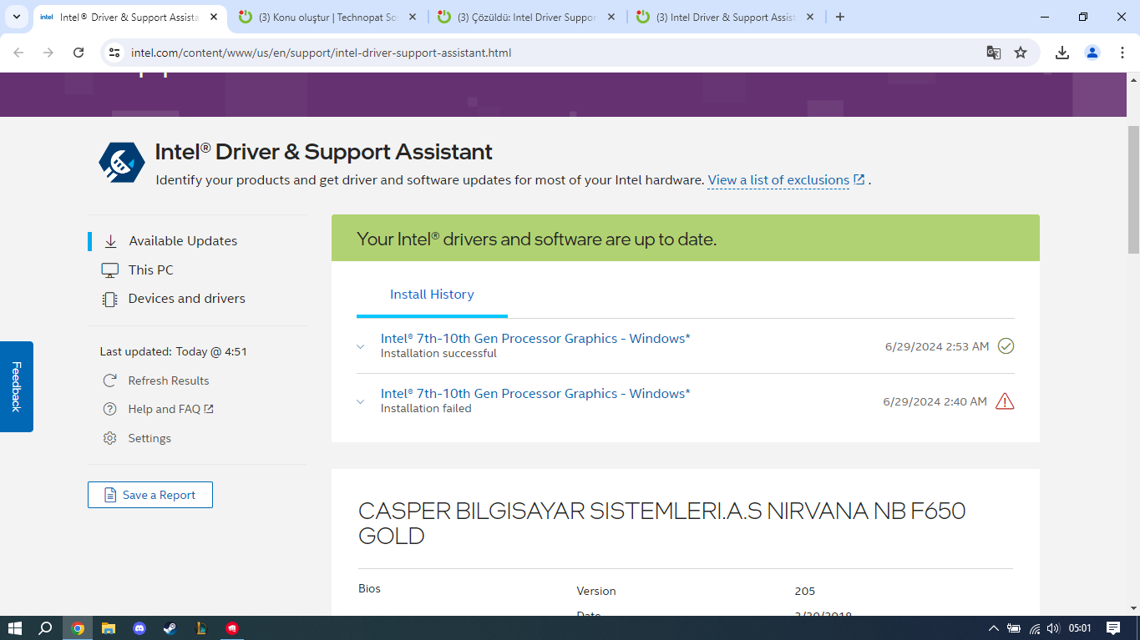
Task: Click the green success checkmark icon
Action: coord(1006,346)
